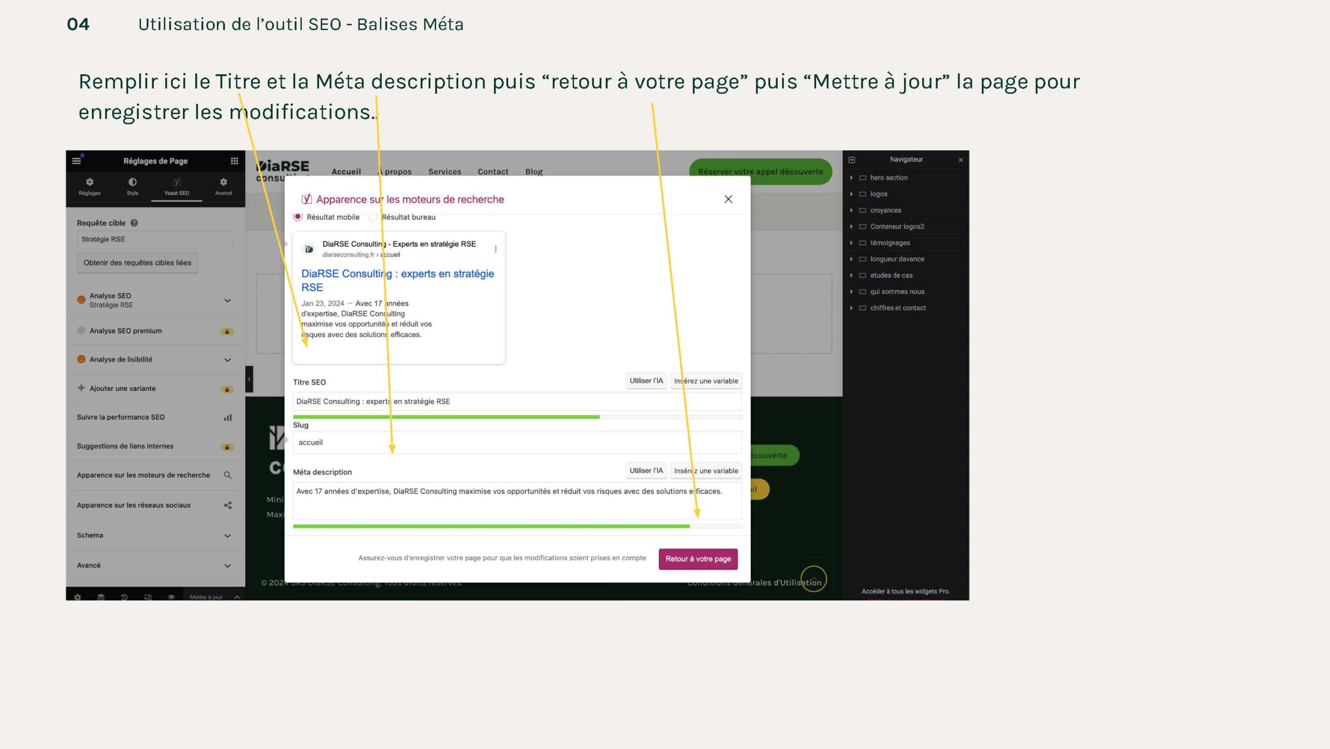Click the Navigateur collapse-all icon
The height and width of the screenshot is (749, 1330).
[852, 160]
